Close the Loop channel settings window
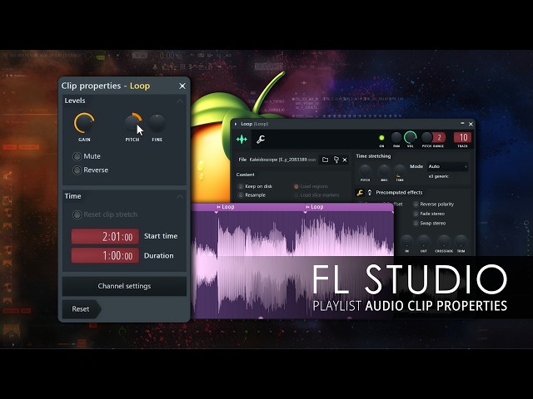 pyautogui.click(x=471, y=124)
